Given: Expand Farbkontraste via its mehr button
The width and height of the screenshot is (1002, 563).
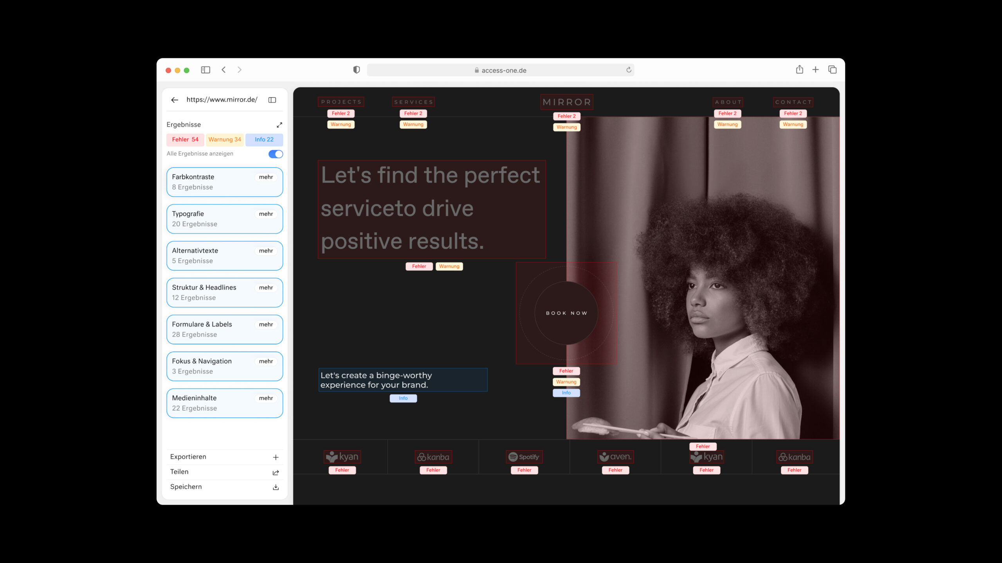Looking at the screenshot, I should click(266, 177).
